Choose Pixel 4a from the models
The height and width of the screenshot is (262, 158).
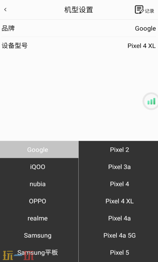(x=120, y=218)
